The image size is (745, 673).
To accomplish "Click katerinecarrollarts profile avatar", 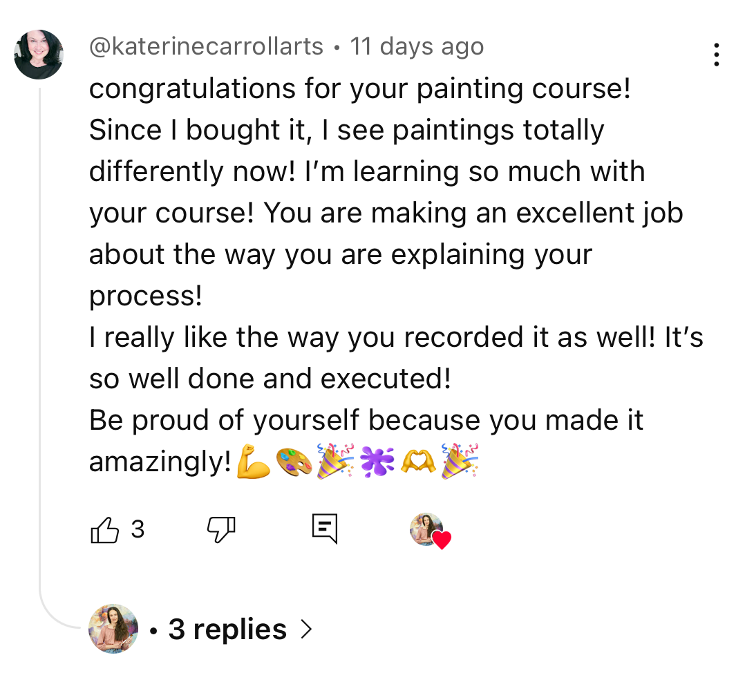I will pyautogui.click(x=39, y=55).
